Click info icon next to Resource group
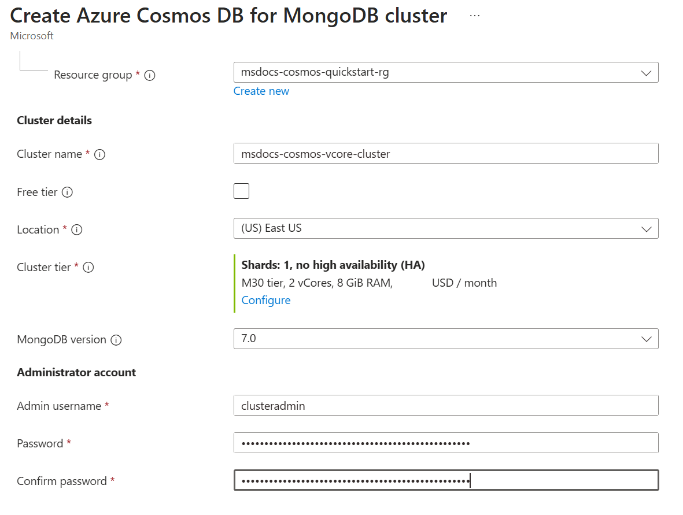Viewport: 683px width, 515px height. 150,76
